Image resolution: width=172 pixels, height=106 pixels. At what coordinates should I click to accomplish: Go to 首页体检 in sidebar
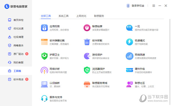click(x=16, y=20)
